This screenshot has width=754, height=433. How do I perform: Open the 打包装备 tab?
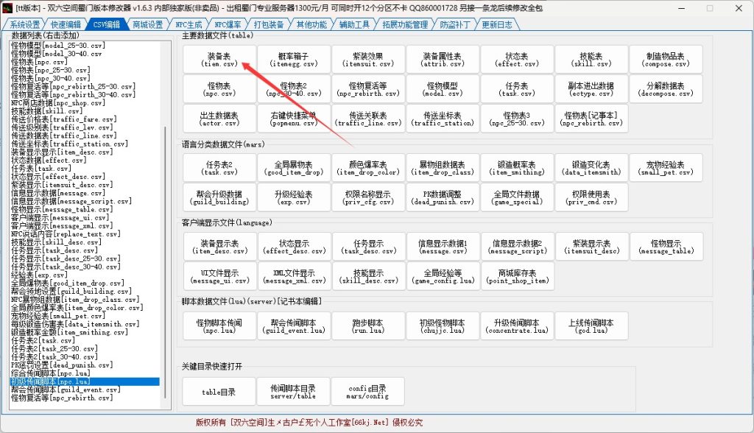pos(268,24)
